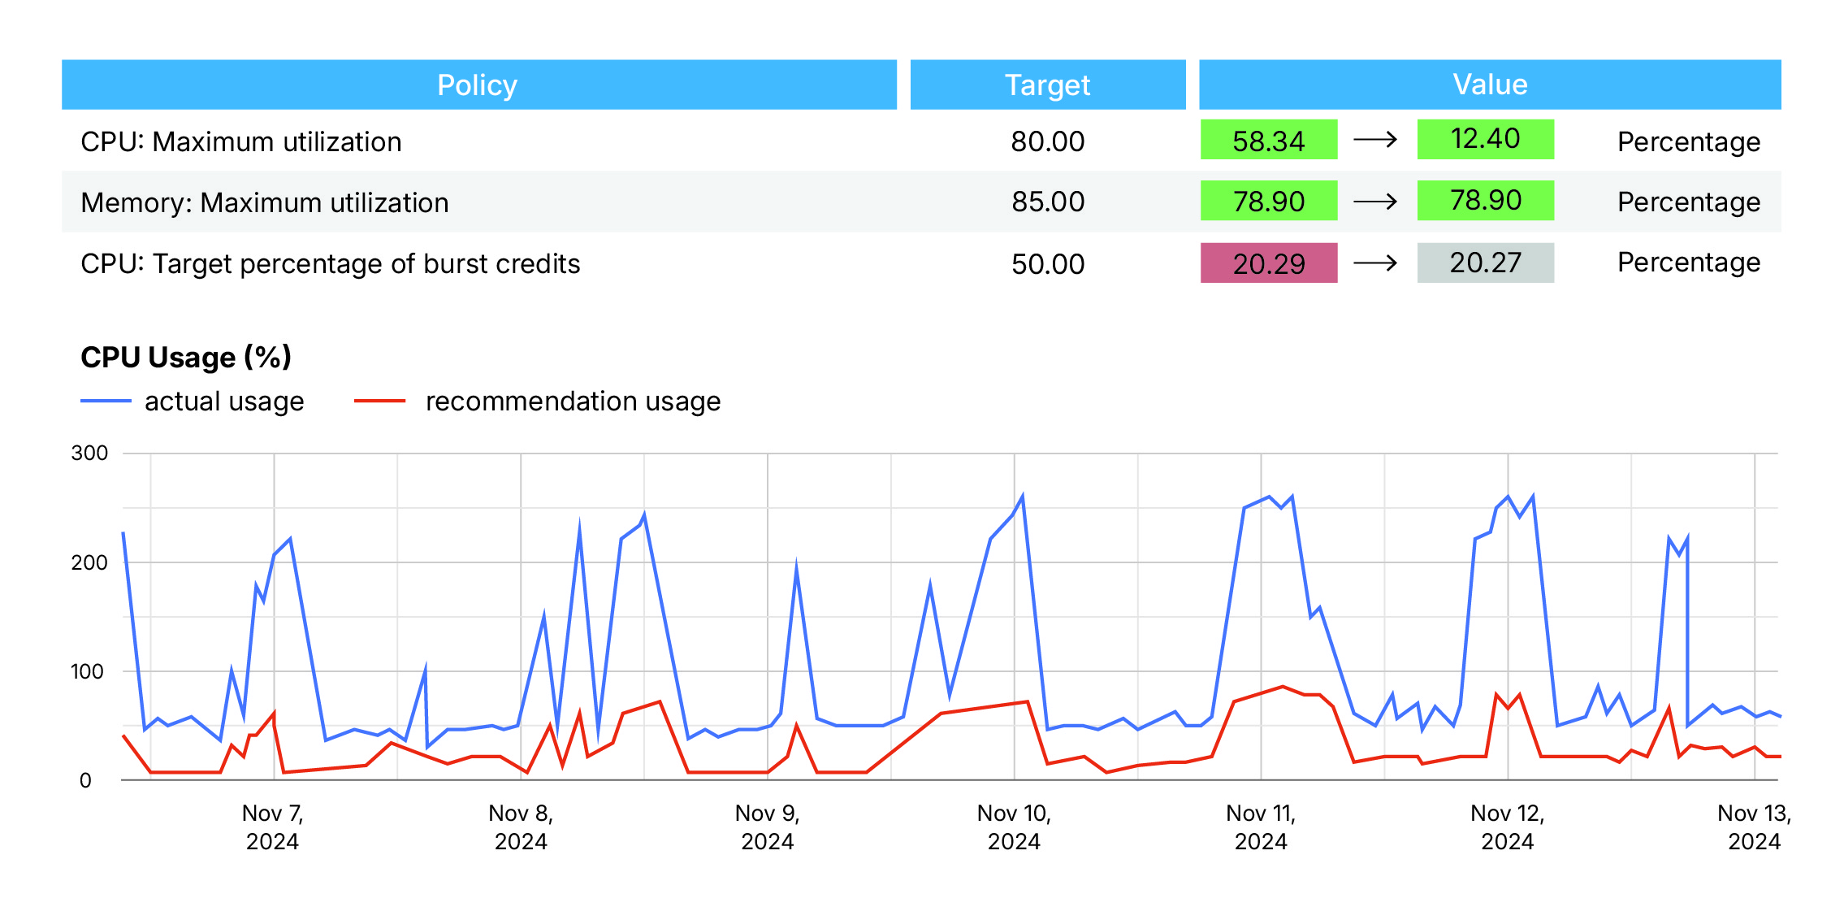The height and width of the screenshot is (907, 1844).
Task: Click the arrow between 58.34 and 12.40
Action: point(1375,140)
